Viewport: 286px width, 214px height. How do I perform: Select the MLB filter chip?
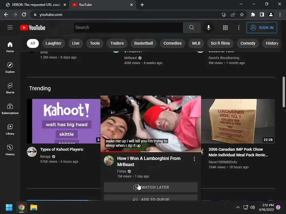click(x=196, y=43)
